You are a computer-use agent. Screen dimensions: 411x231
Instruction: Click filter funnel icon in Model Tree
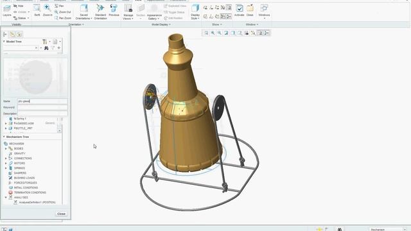(53, 48)
